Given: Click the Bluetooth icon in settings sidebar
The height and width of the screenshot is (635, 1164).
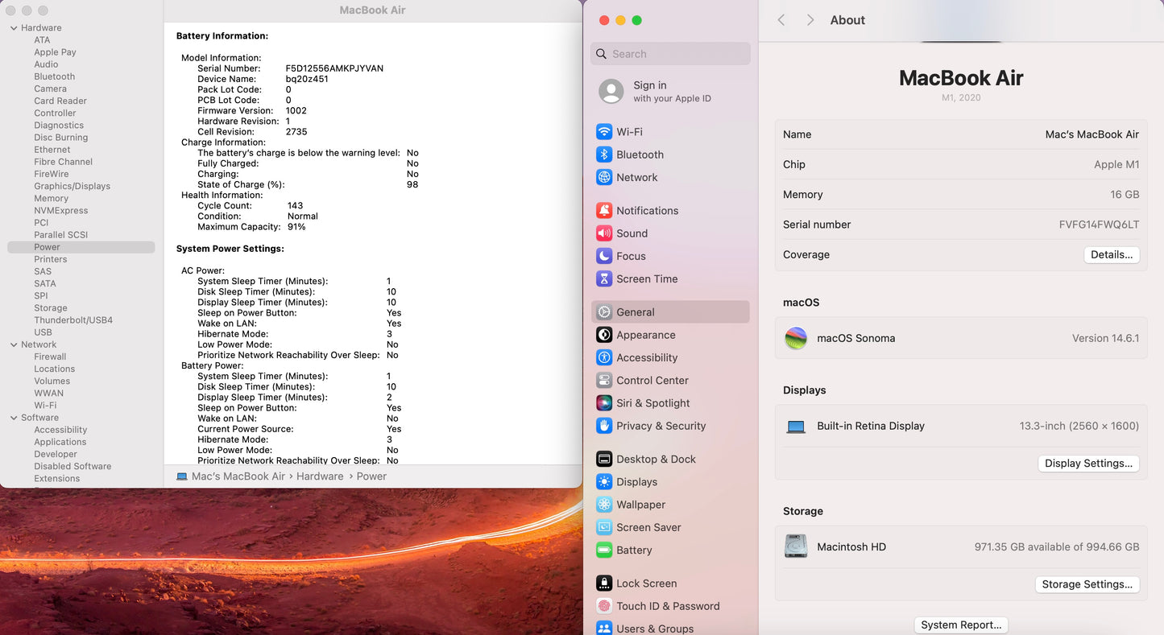Looking at the screenshot, I should click(604, 155).
